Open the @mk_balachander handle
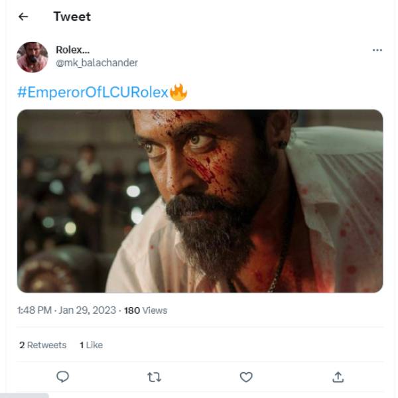The width and height of the screenshot is (398, 398). pyautogui.click(x=97, y=62)
